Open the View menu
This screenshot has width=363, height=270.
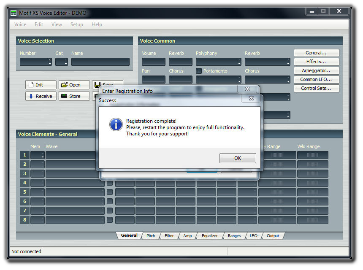pos(57,24)
